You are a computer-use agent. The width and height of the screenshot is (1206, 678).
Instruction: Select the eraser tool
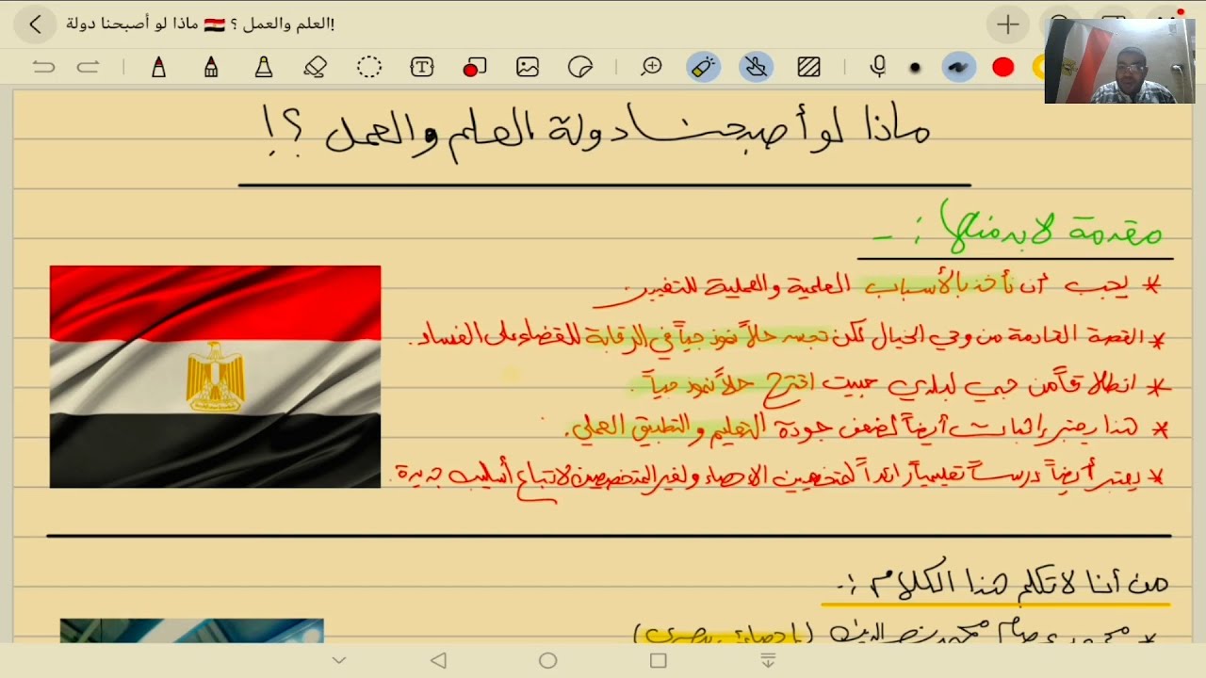coord(316,67)
